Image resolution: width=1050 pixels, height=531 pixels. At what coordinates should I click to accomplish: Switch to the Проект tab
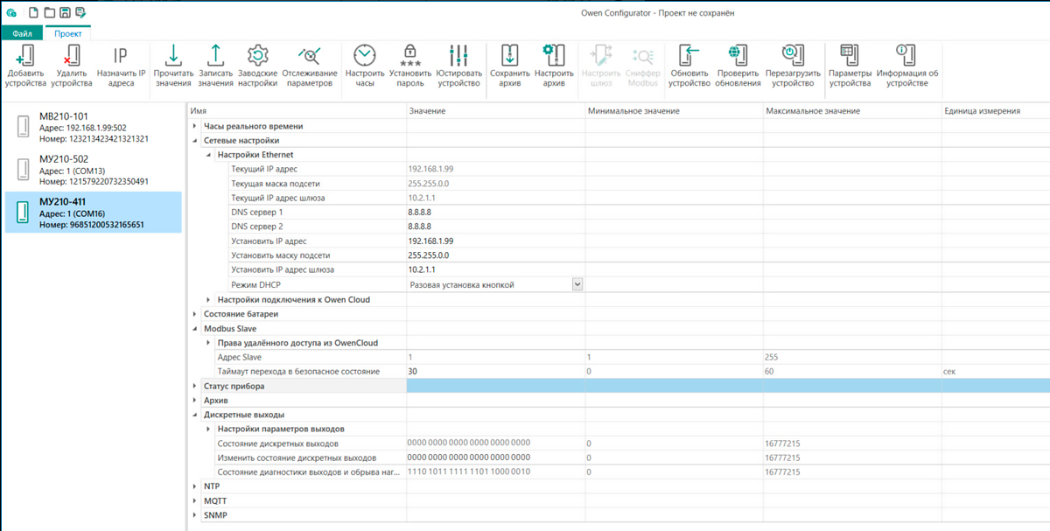click(67, 33)
